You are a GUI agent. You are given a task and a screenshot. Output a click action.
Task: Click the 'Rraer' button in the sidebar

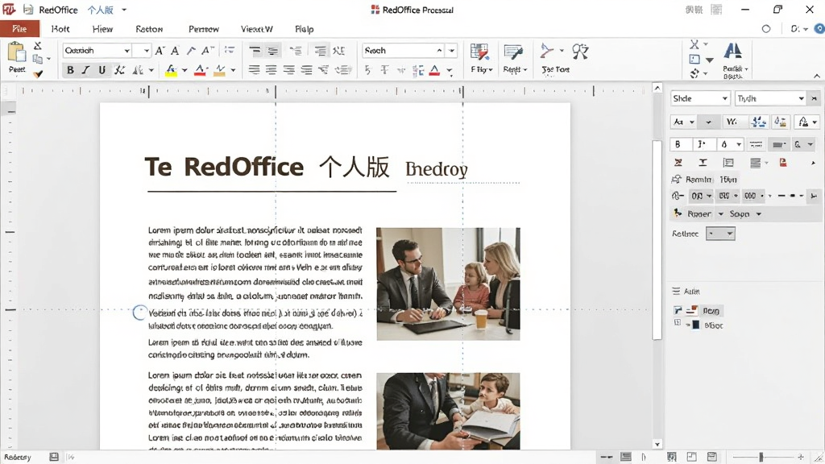[x=699, y=213]
